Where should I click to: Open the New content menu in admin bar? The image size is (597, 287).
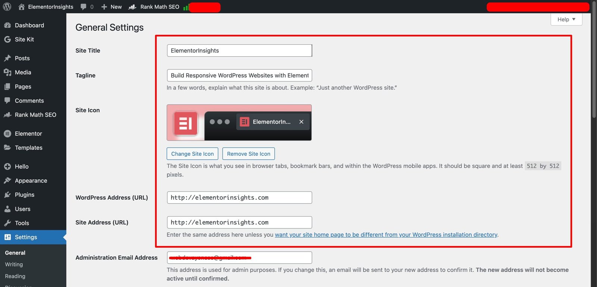[x=112, y=7]
